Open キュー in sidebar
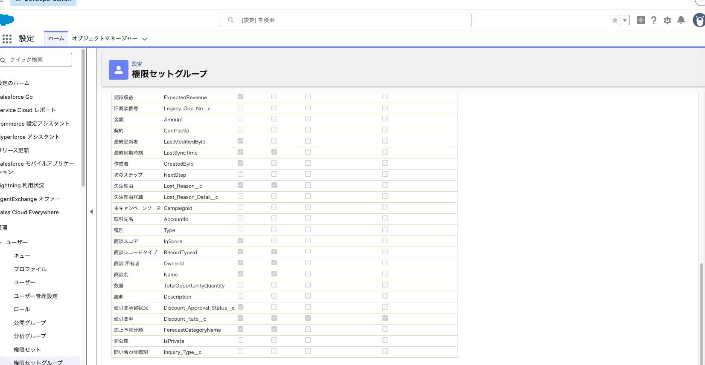 (22, 256)
